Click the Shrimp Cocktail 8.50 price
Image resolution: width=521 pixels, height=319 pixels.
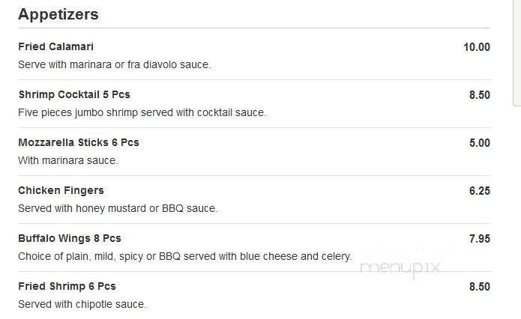click(x=480, y=95)
